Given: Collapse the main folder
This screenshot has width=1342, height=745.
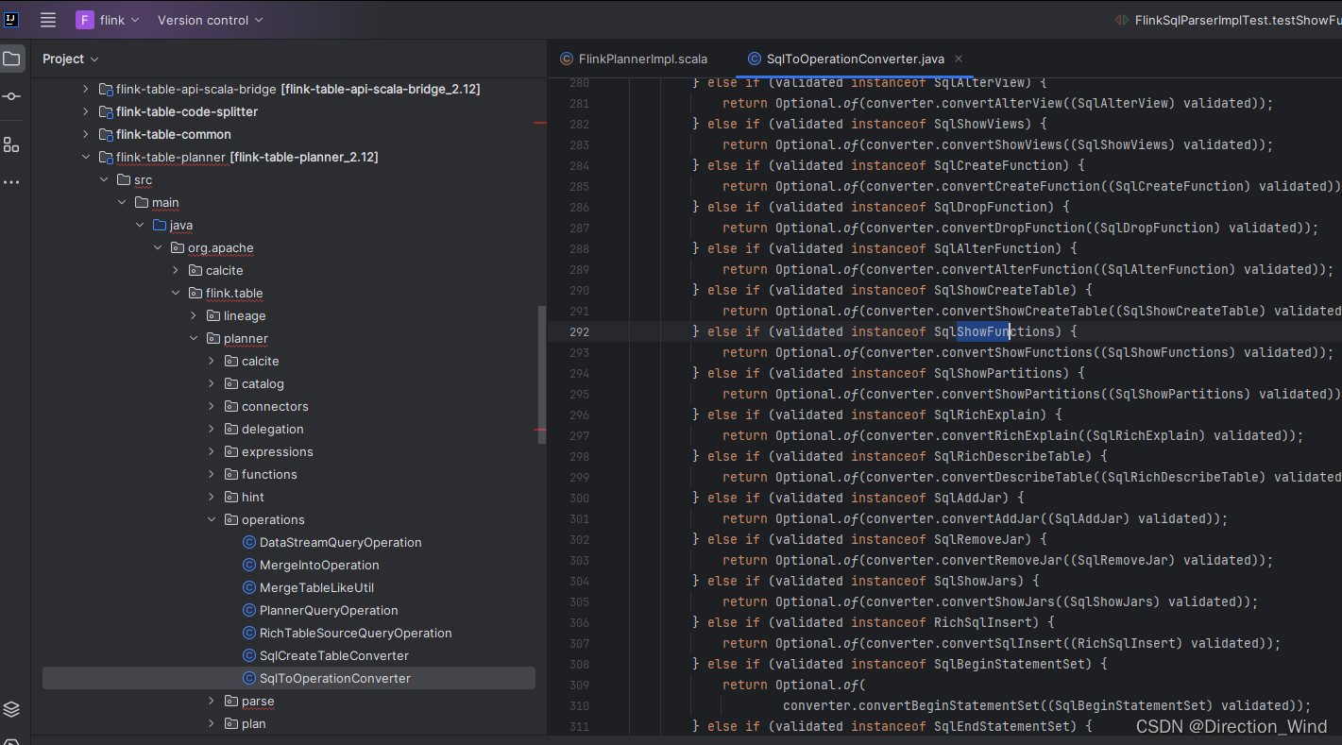Looking at the screenshot, I should 123,202.
